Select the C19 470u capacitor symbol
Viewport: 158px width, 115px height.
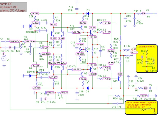tap(125, 19)
